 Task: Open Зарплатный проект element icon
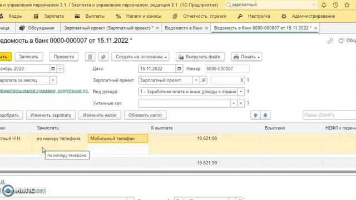pos(204,80)
